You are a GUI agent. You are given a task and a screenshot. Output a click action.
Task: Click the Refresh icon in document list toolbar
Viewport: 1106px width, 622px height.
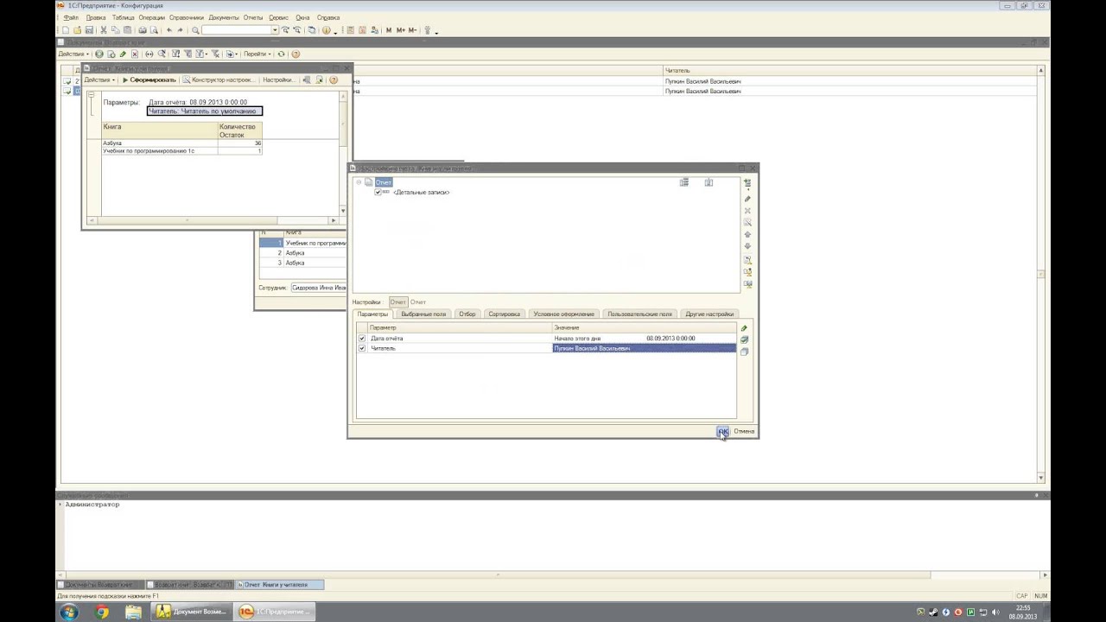(x=281, y=54)
